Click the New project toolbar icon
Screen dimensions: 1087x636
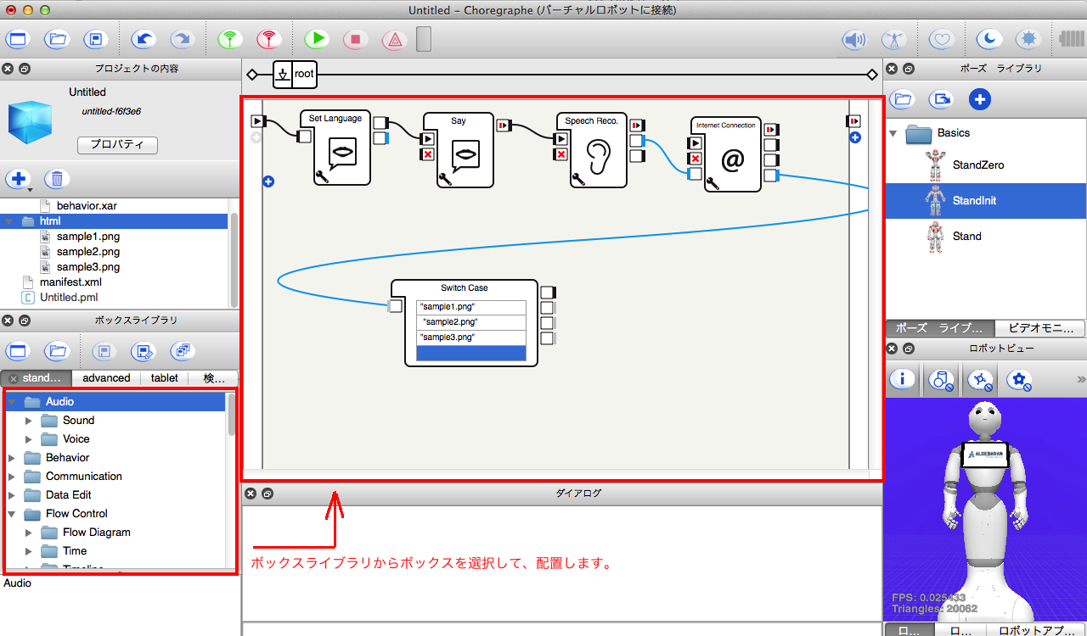18,39
